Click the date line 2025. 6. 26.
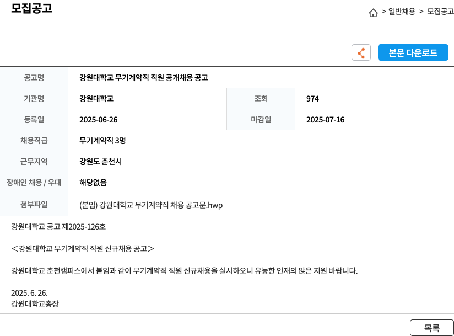454x336 pixels. (x=29, y=293)
